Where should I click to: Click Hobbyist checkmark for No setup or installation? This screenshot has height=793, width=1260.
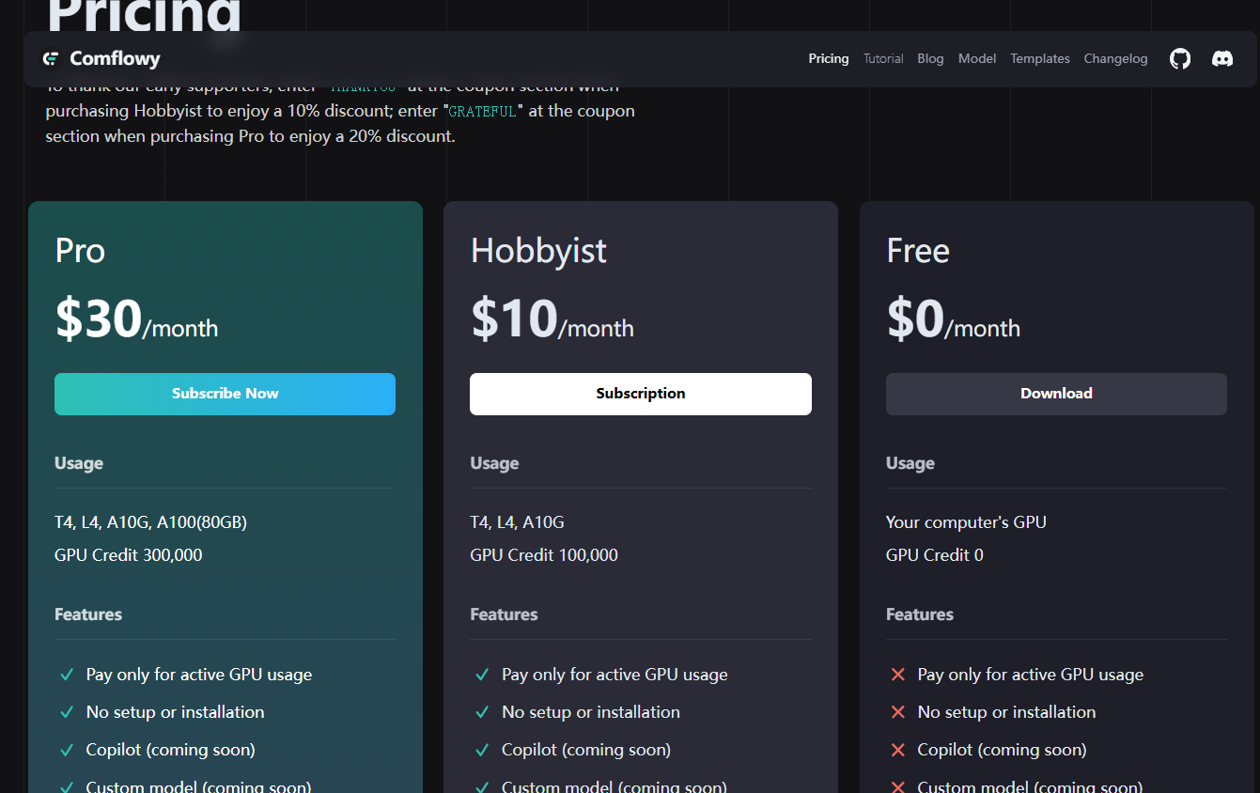[482, 712]
